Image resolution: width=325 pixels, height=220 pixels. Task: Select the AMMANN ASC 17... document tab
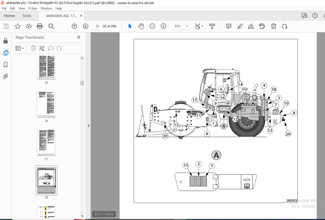click(x=61, y=16)
